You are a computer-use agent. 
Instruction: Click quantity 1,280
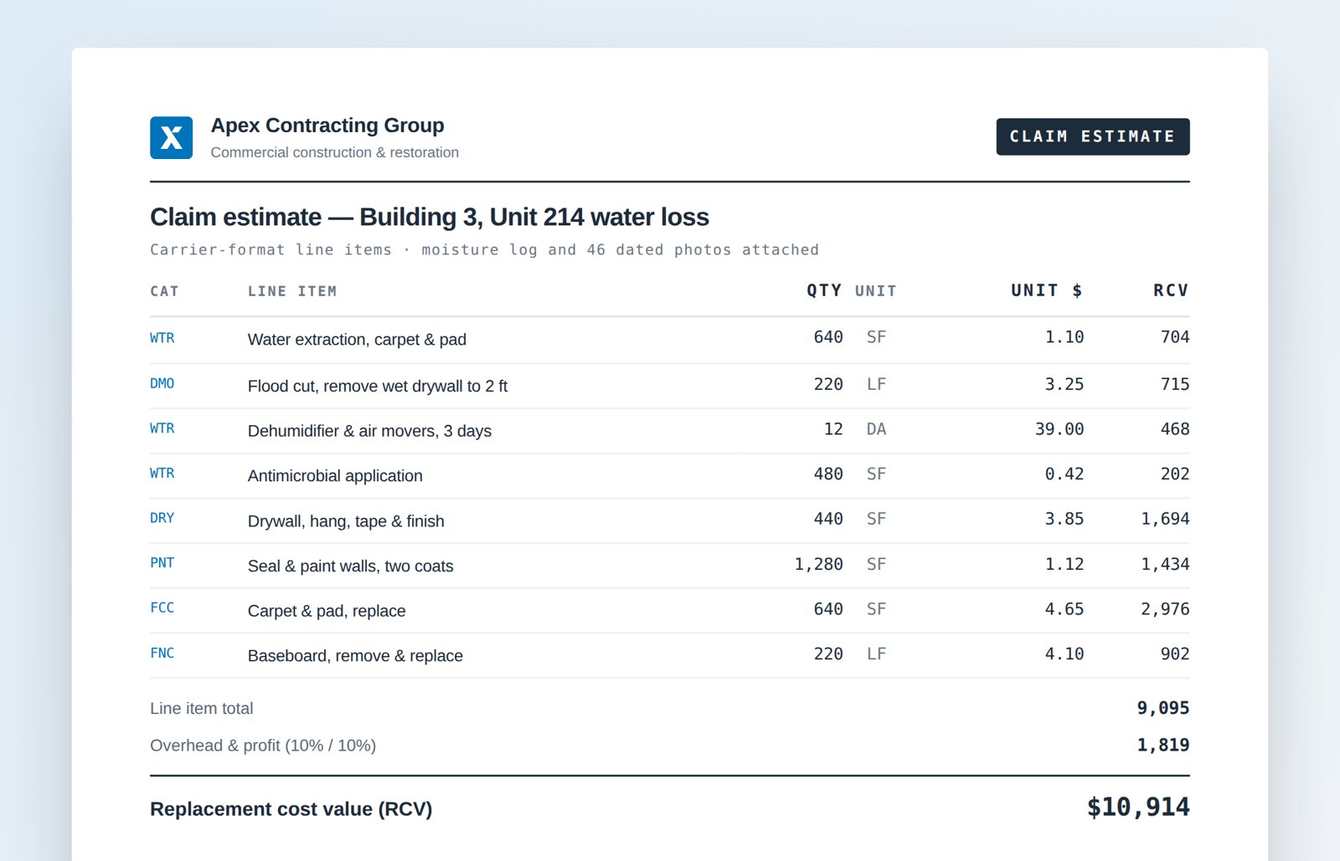pyautogui.click(x=818, y=564)
